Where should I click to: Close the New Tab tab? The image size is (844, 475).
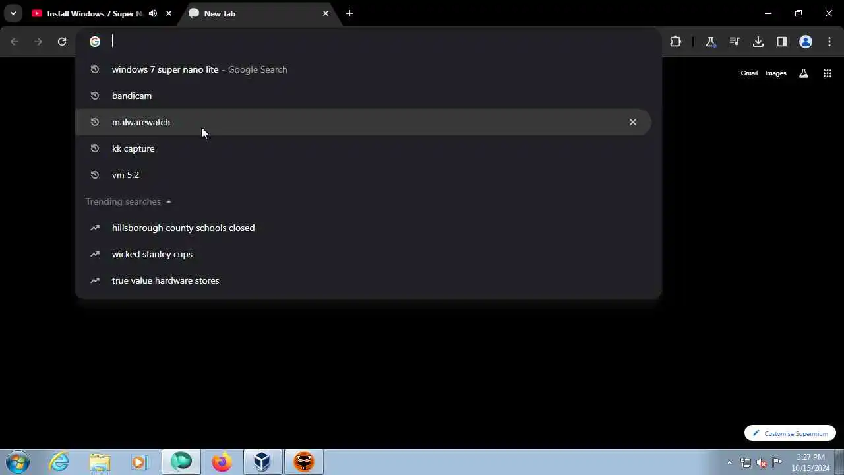tap(326, 13)
